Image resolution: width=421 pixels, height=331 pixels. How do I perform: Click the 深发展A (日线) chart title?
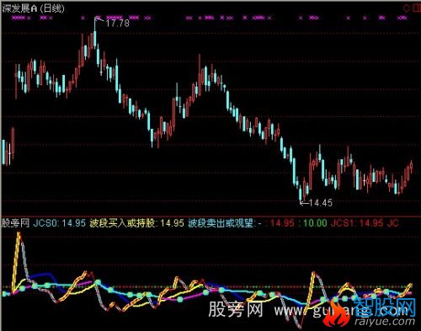click(x=33, y=8)
